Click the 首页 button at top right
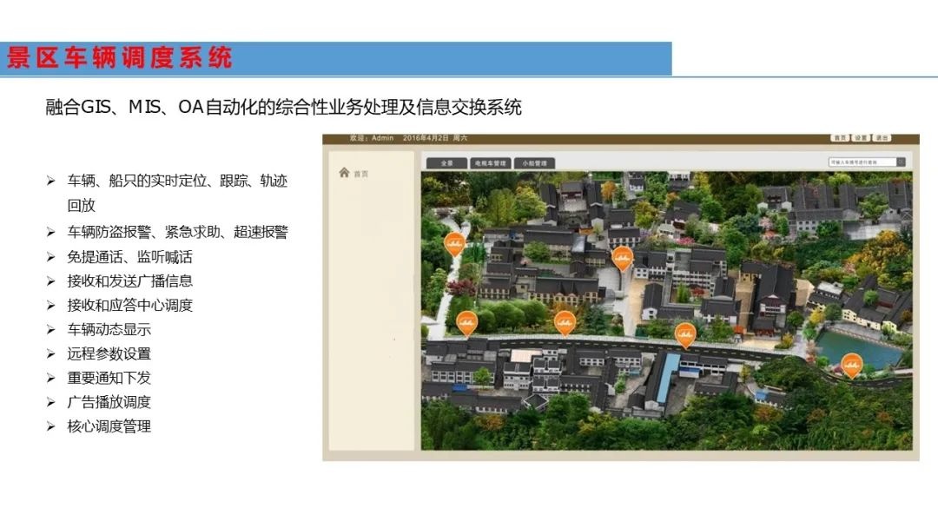Viewport: 938px width, 528px height. (x=841, y=138)
